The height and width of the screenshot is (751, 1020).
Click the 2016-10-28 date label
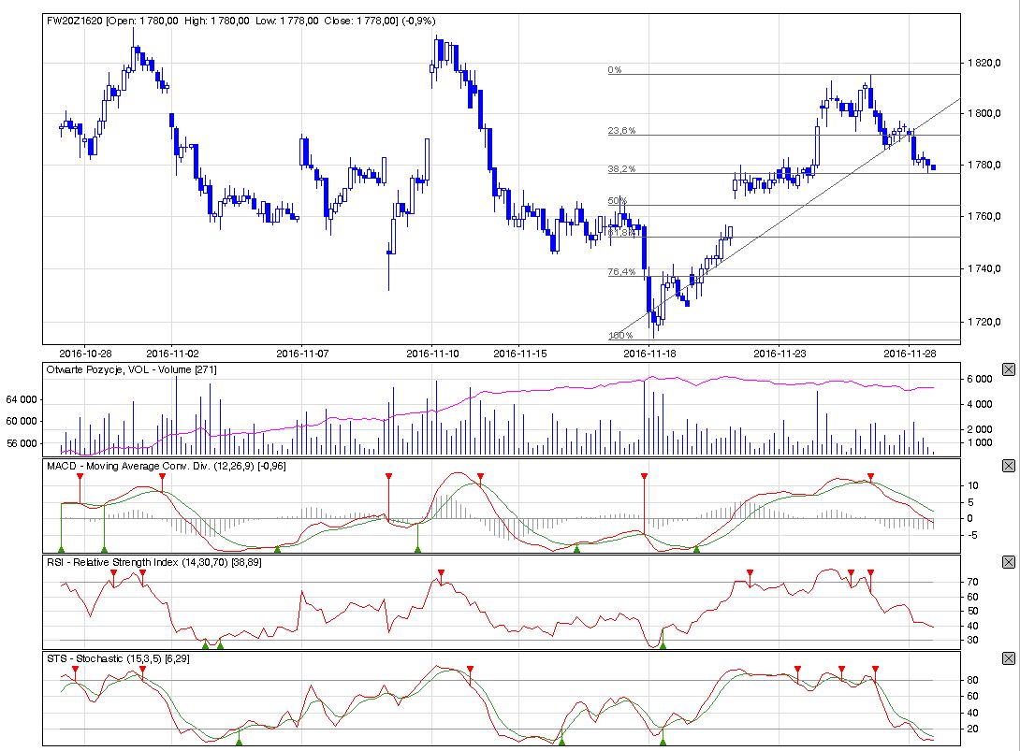click(x=85, y=354)
